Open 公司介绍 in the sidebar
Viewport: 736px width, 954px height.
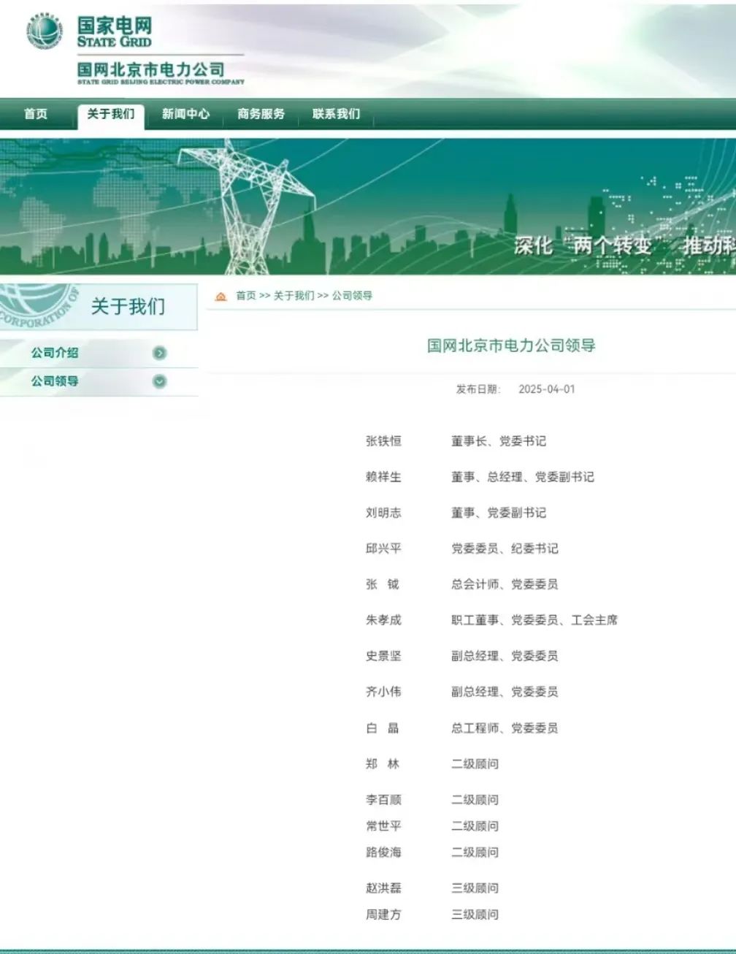click(x=55, y=353)
